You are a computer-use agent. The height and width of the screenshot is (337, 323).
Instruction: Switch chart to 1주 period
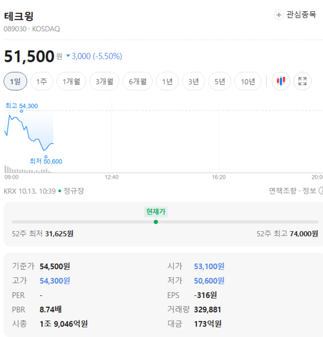(x=41, y=81)
